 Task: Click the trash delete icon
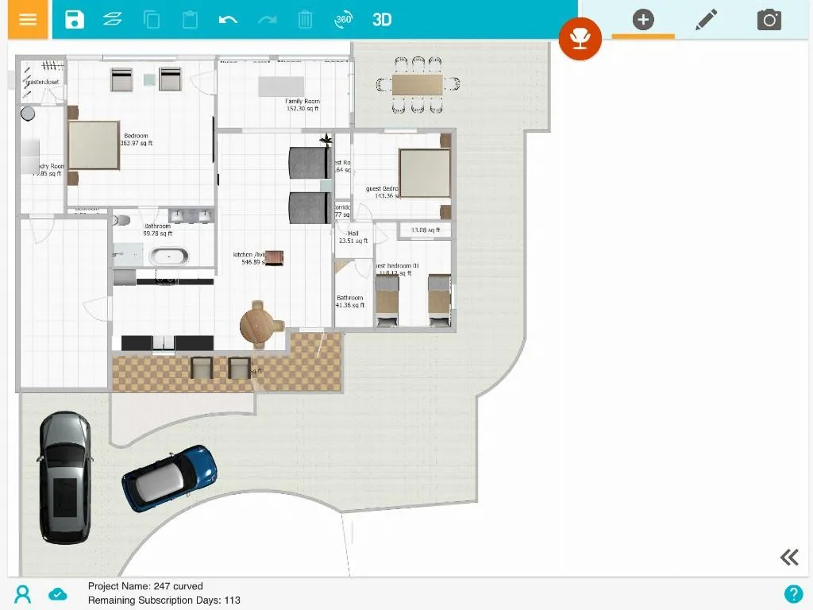[306, 20]
